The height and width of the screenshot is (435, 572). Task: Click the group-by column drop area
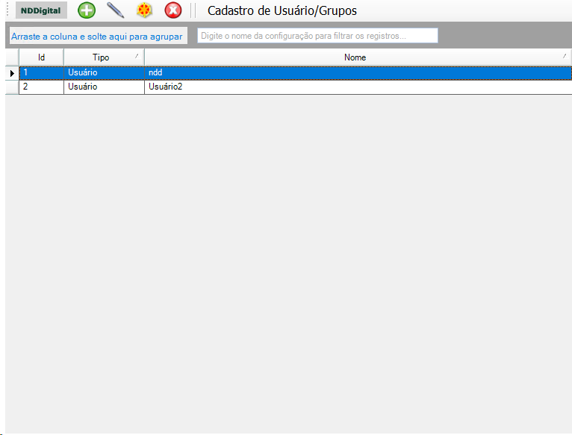pos(98,36)
